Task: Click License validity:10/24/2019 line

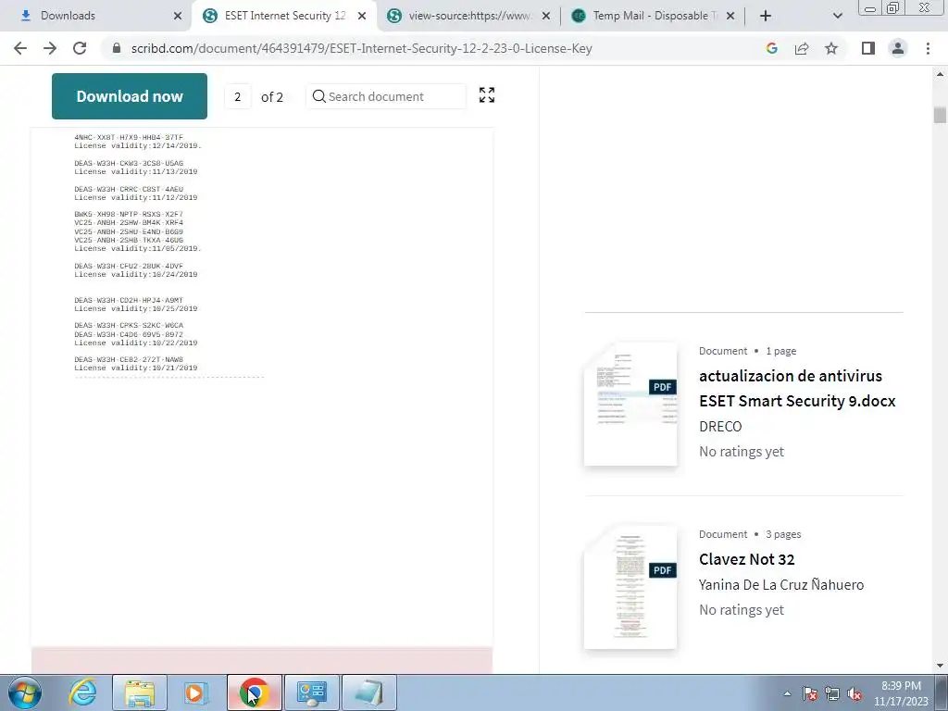Action: (x=136, y=274)
